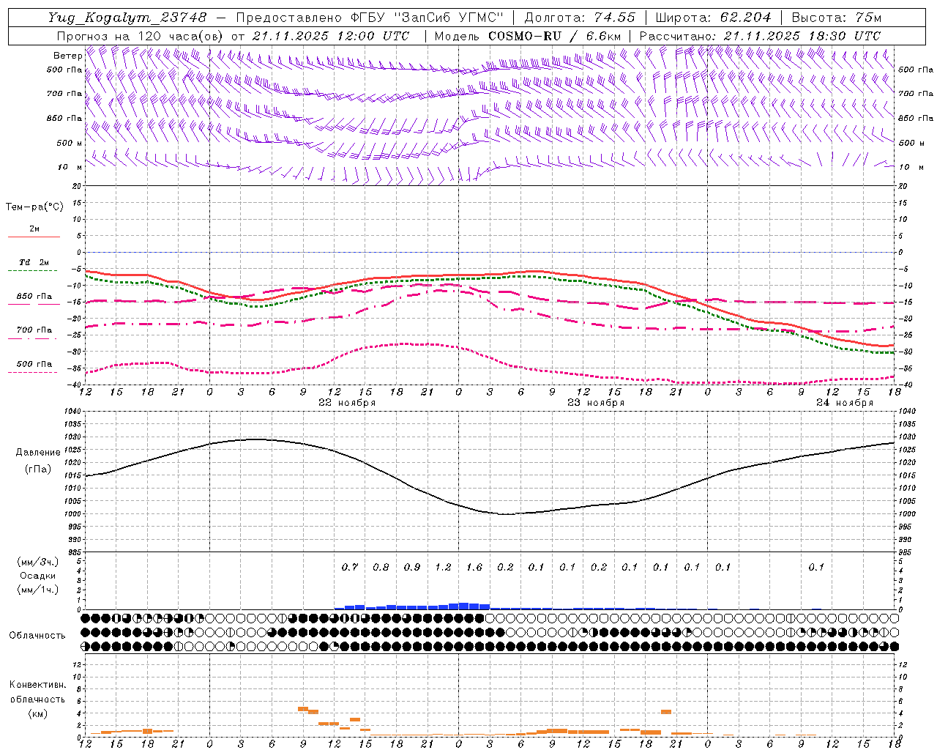Click the 1.6 peak precipitation amount
This screenshot has width=937, height=750.
(474, 567)
